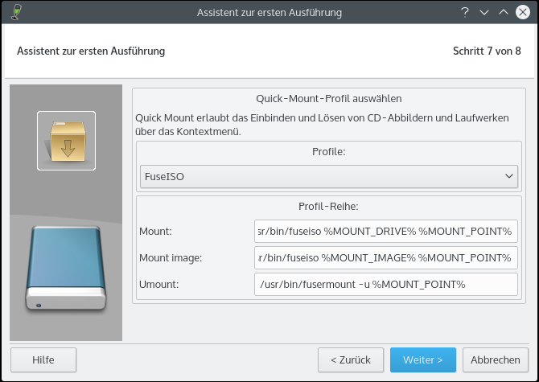This screenshot has height=382, width=539.
Task: Cancel the wizard via Abbrechen
Action: 496,359
